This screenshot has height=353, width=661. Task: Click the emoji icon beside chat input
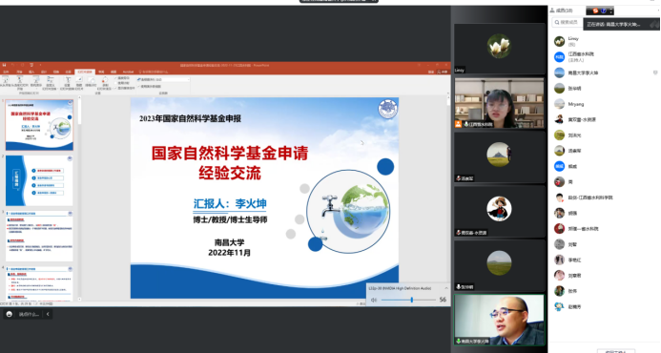click(10, 314)
